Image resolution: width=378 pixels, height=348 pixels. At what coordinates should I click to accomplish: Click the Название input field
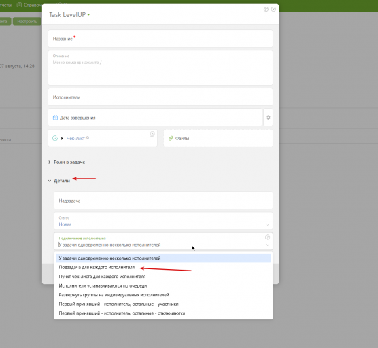[x=160, y=39]
